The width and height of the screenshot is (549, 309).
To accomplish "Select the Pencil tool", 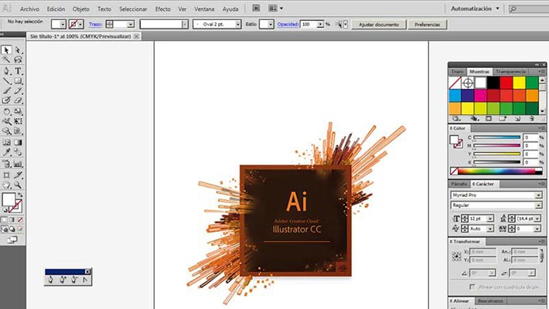I will pyautogui.click(x=18, y=90).
